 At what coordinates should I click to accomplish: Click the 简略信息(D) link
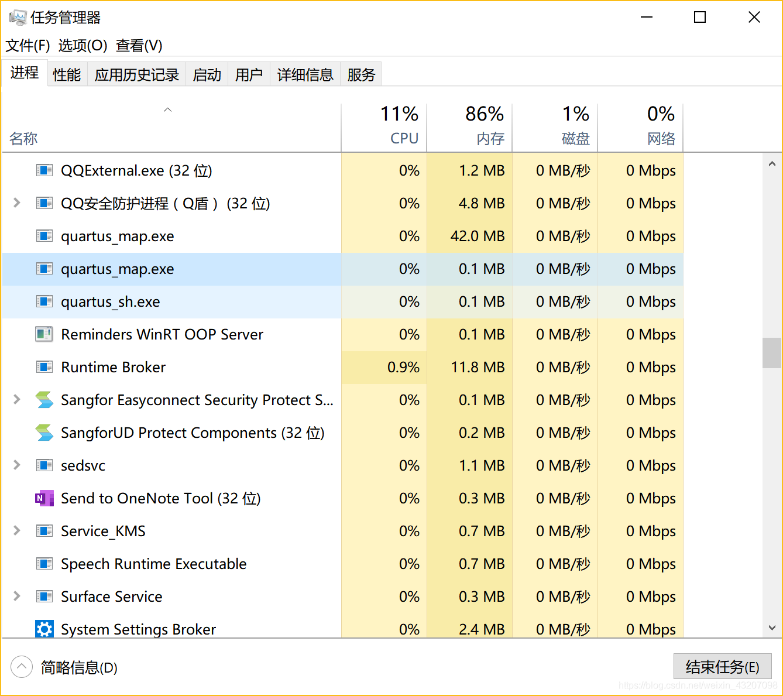pos(79,667)
